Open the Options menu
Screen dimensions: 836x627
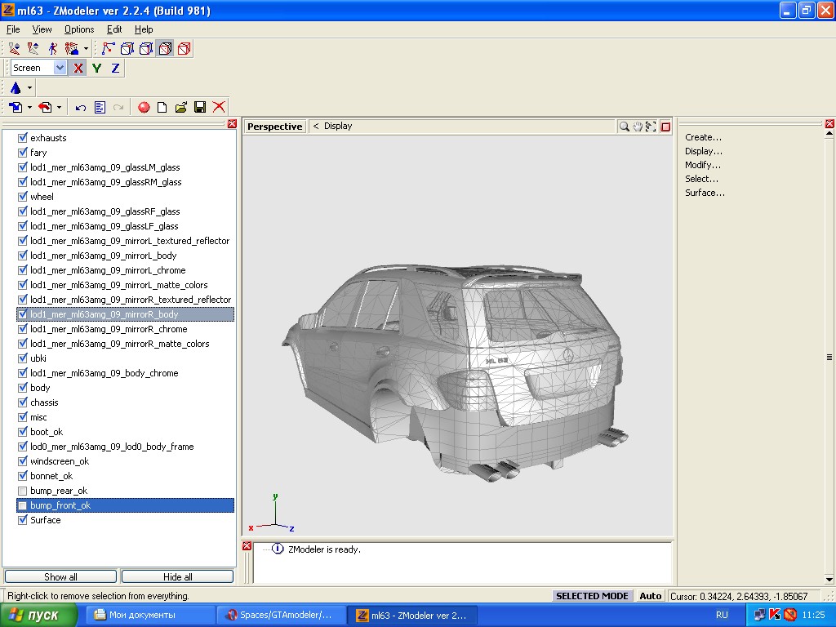79,29
